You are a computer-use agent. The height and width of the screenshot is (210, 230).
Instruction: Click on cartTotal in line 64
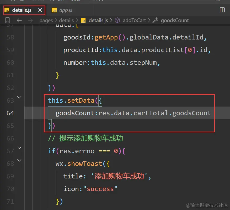(151, 113)
